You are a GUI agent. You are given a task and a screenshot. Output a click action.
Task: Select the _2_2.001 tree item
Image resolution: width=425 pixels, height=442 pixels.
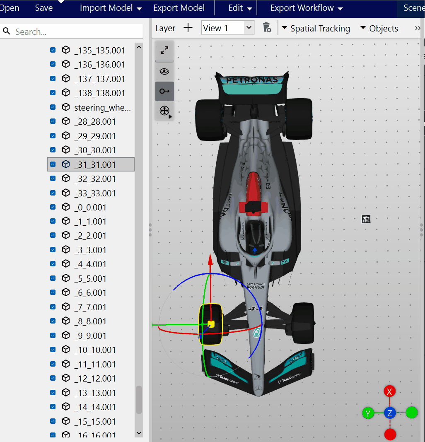[91, 235]
